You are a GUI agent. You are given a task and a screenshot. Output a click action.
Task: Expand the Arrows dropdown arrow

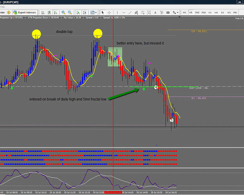(178, 13)
